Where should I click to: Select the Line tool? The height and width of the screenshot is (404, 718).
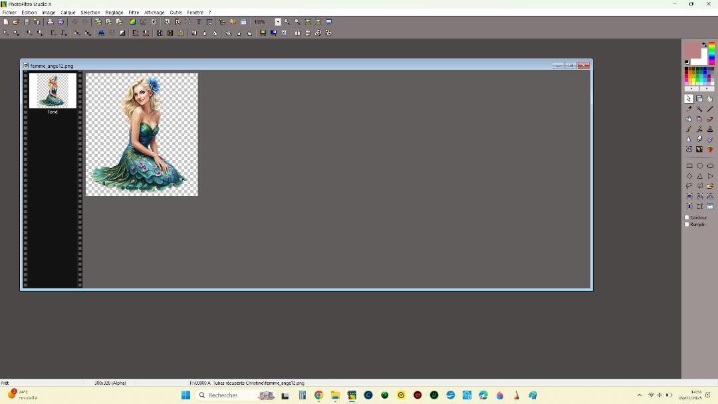(x=710, y=109)
